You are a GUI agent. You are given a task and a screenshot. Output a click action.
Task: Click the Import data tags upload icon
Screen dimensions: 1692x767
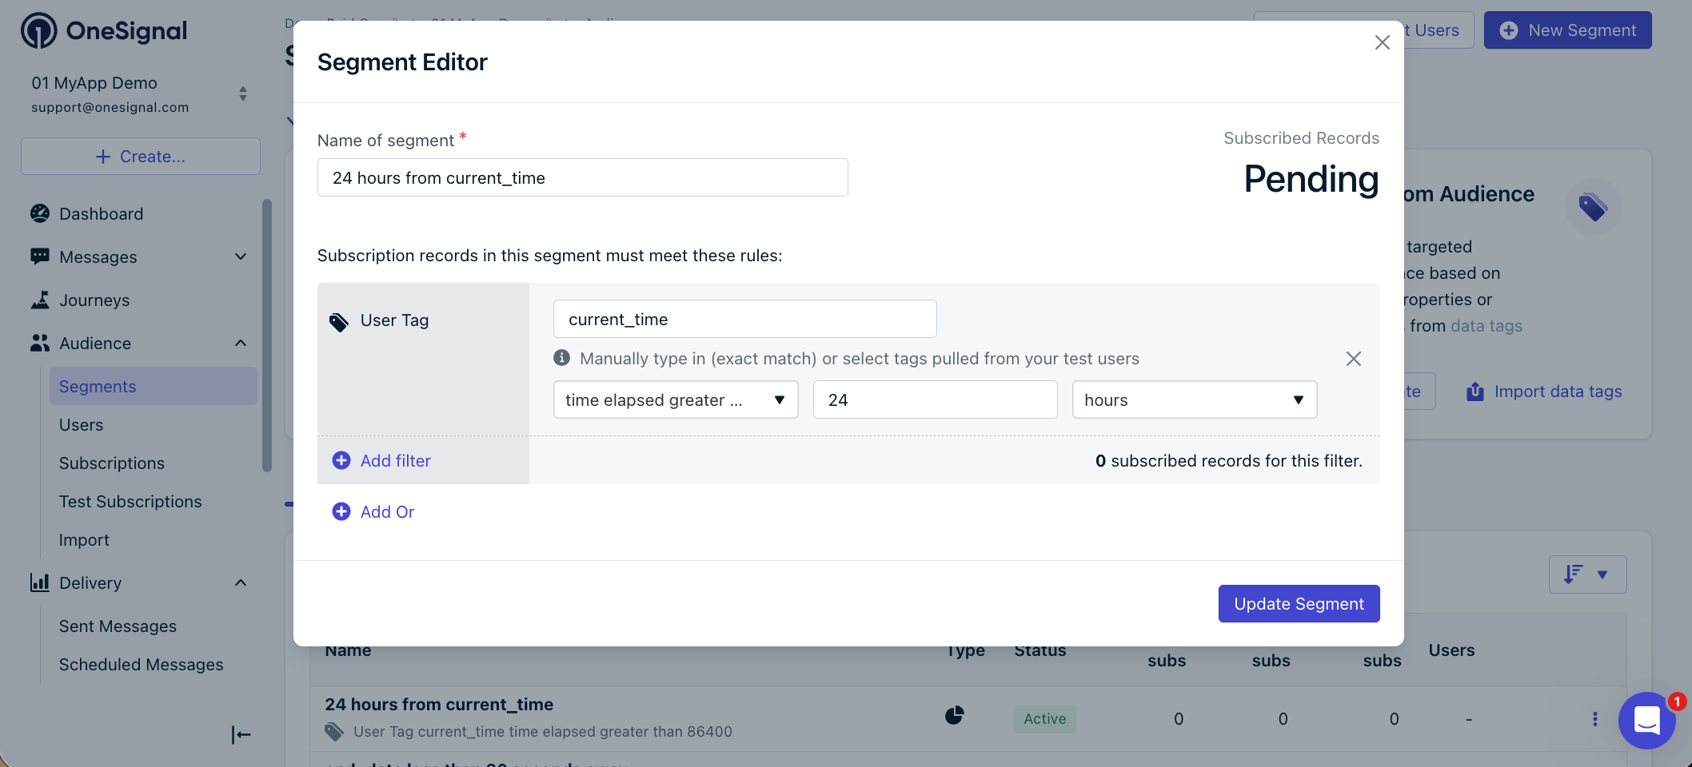pos(1475,391)
